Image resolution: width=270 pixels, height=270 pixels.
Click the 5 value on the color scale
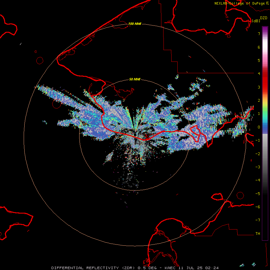(x=259, y=60)
